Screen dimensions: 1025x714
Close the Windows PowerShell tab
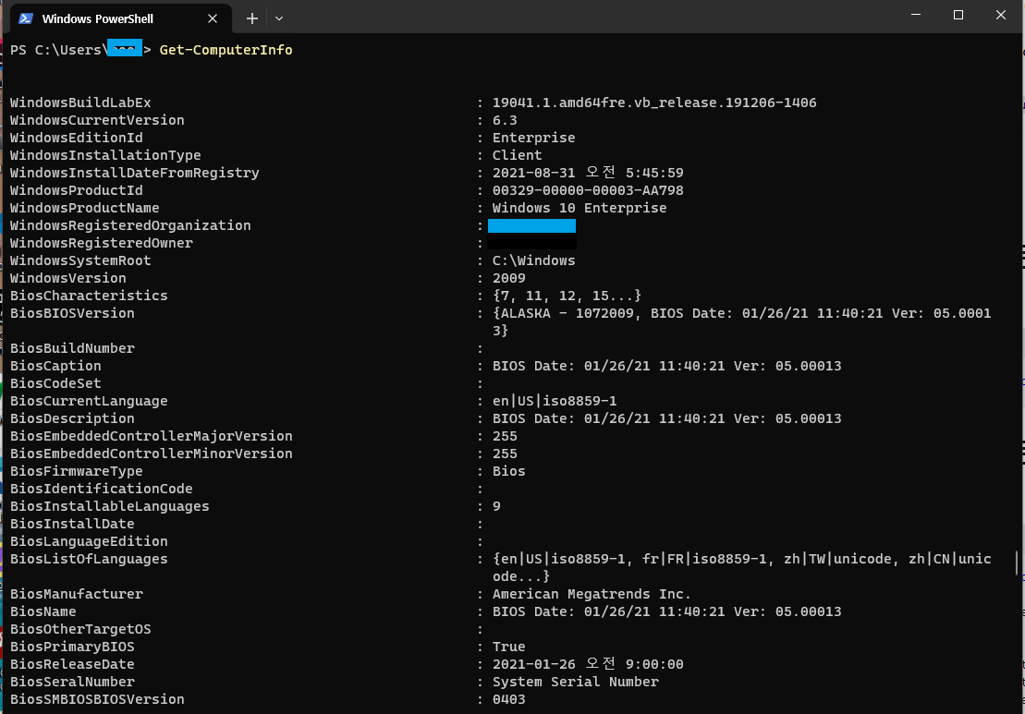[x=213, y=18]
